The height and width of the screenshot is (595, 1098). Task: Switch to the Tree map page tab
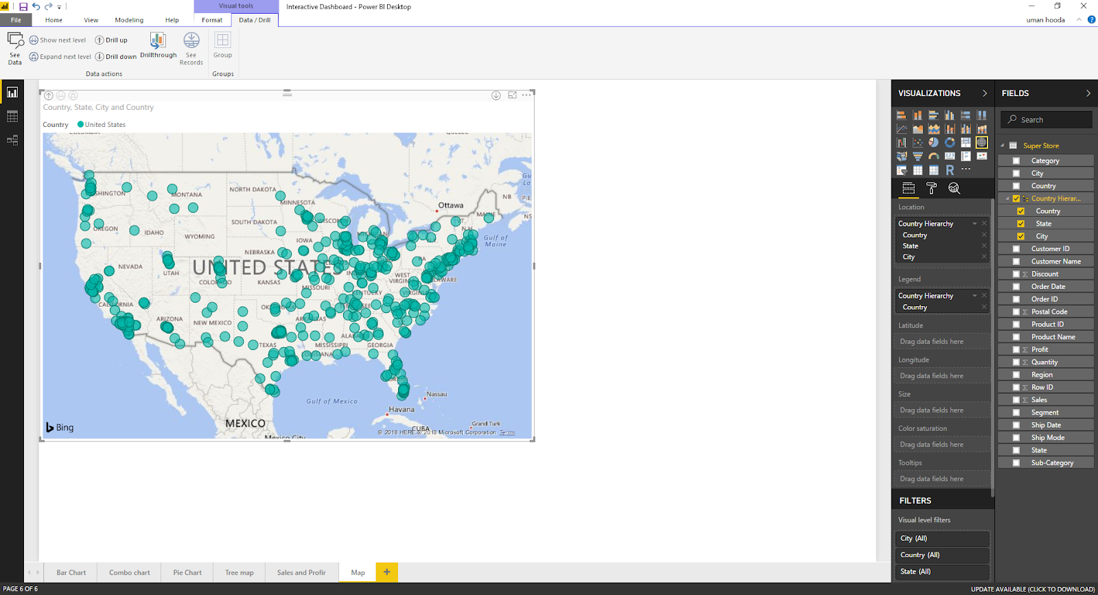click(239, 572)
